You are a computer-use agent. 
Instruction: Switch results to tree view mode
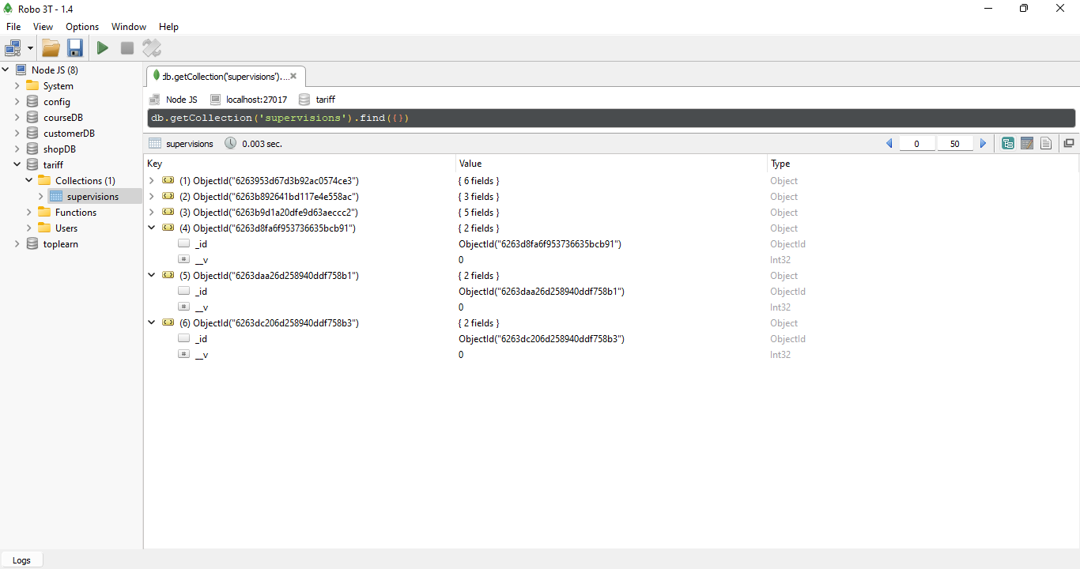tap(1008, 144)
